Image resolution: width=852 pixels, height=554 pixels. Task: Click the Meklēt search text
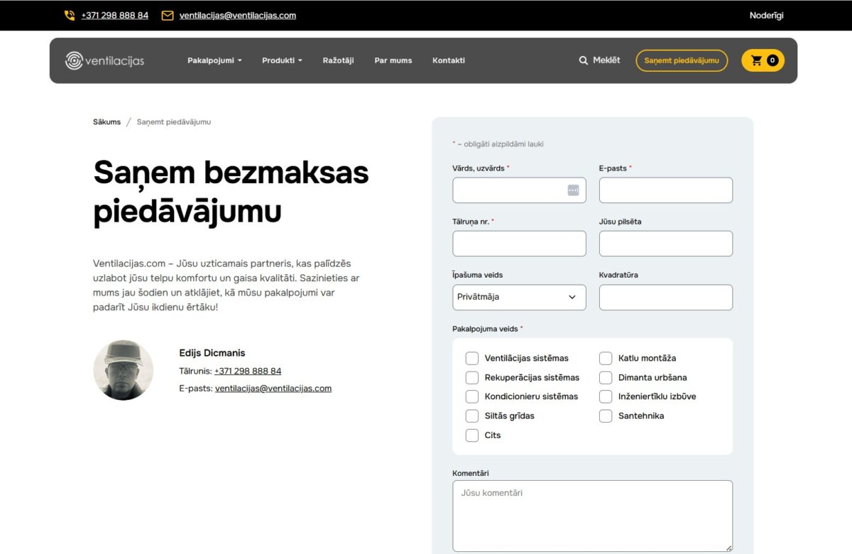606,60
